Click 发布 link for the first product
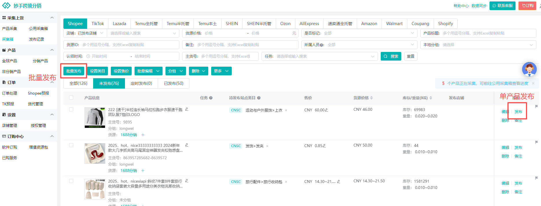 518,112
